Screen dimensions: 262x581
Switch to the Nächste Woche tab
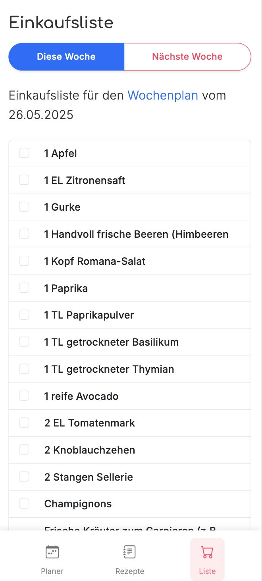[x=187, y=57]
